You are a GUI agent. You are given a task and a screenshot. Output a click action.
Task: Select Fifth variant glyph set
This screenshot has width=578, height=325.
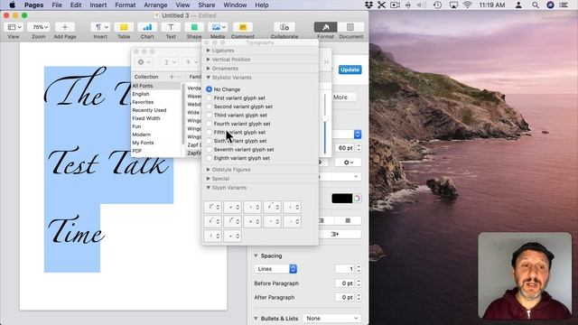coord(209,133)
